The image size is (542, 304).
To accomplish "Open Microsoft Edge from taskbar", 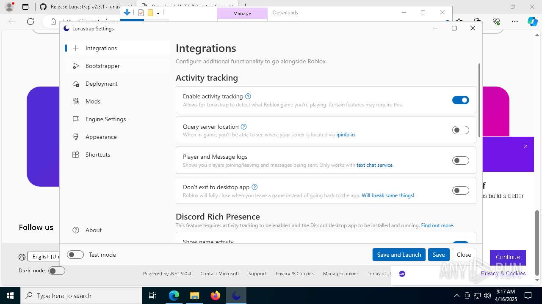I will click(174, 296).
